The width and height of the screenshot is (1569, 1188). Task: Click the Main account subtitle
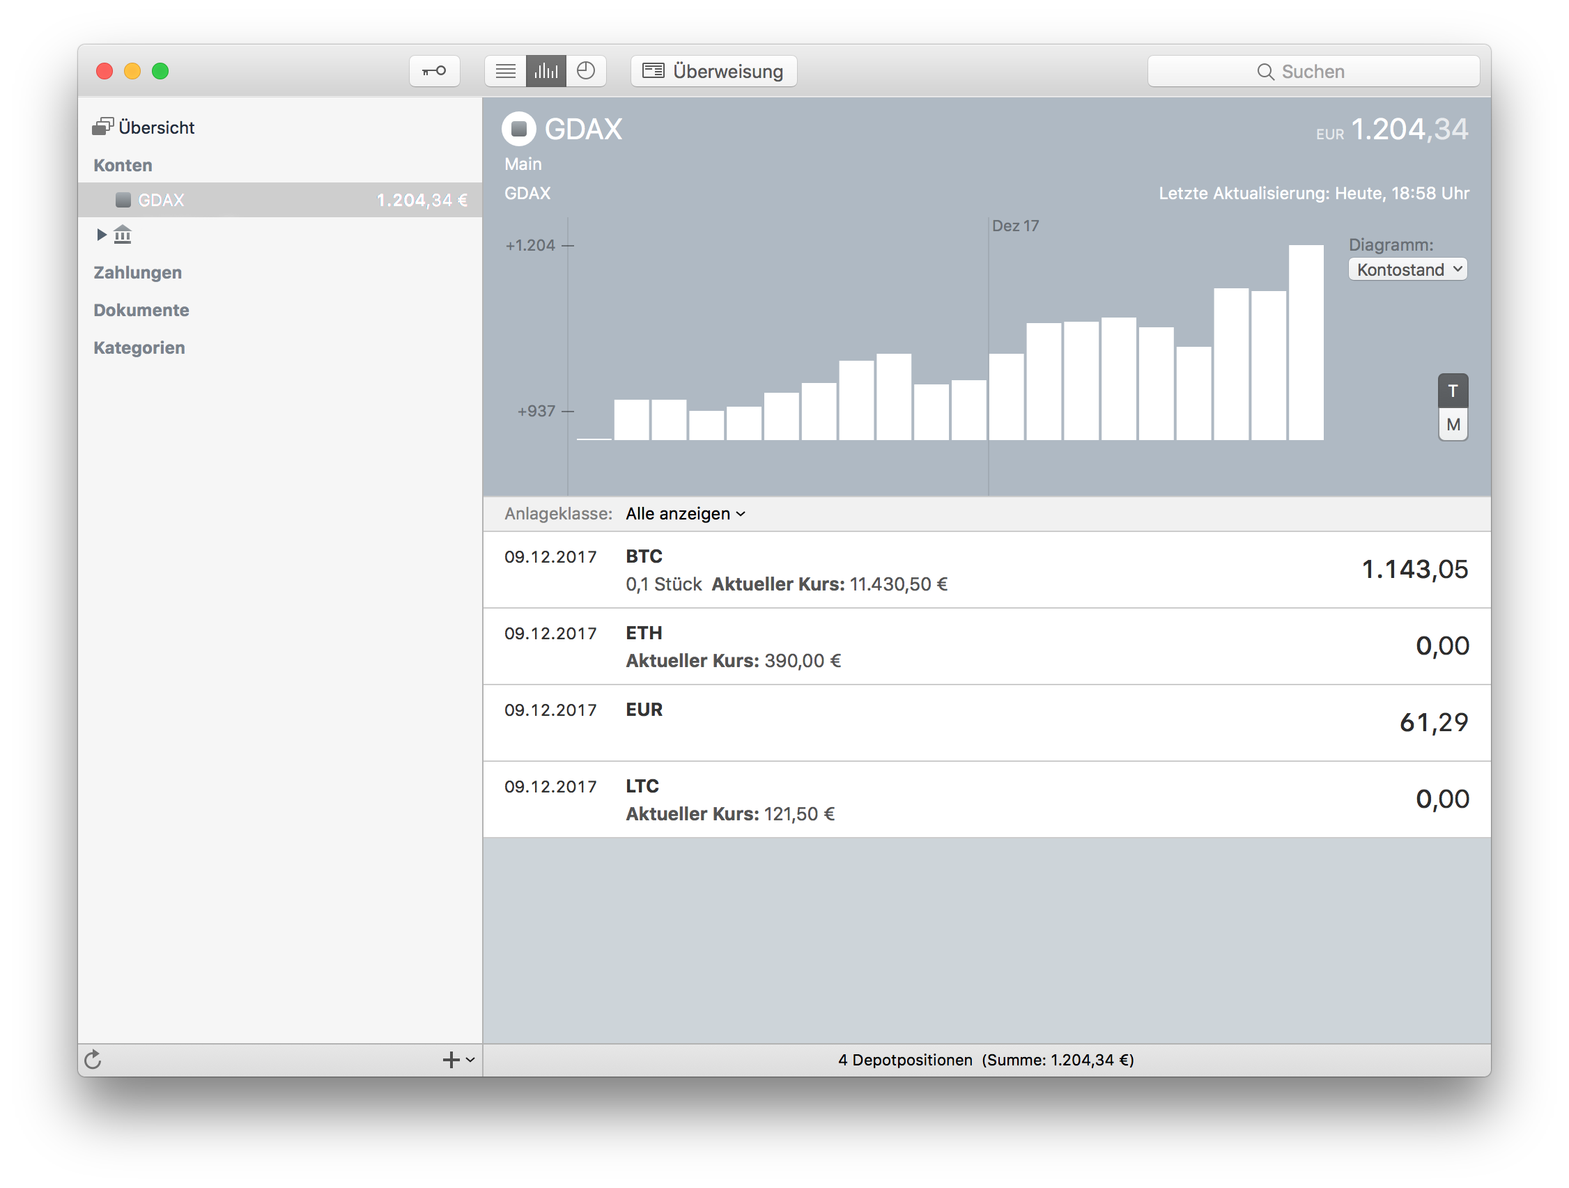[x=523, y=164]
